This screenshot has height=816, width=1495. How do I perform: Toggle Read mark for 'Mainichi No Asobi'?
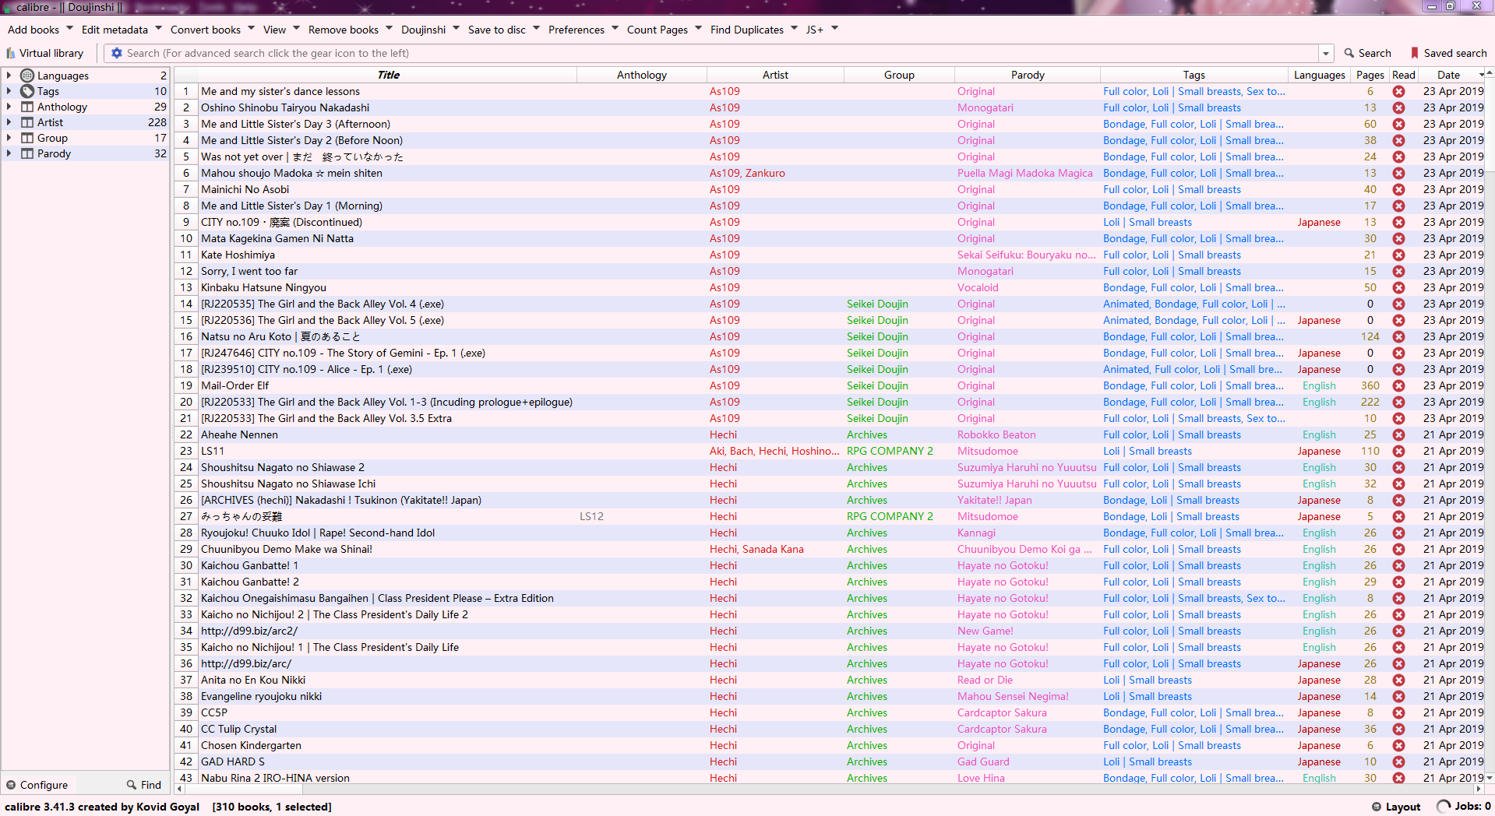[x=1399, y=189]
